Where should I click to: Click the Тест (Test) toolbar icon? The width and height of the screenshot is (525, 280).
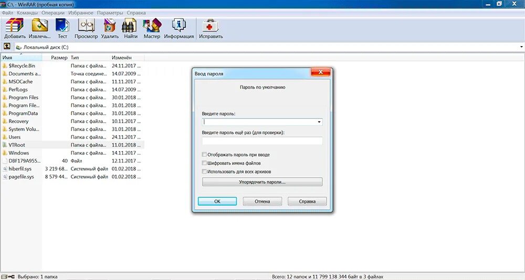(62, 25)
